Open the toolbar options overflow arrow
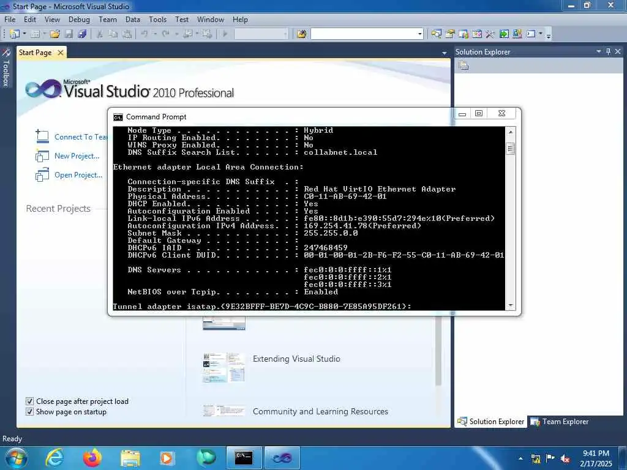Viewport: 627px width, 470px height. (x=549, y=35)
